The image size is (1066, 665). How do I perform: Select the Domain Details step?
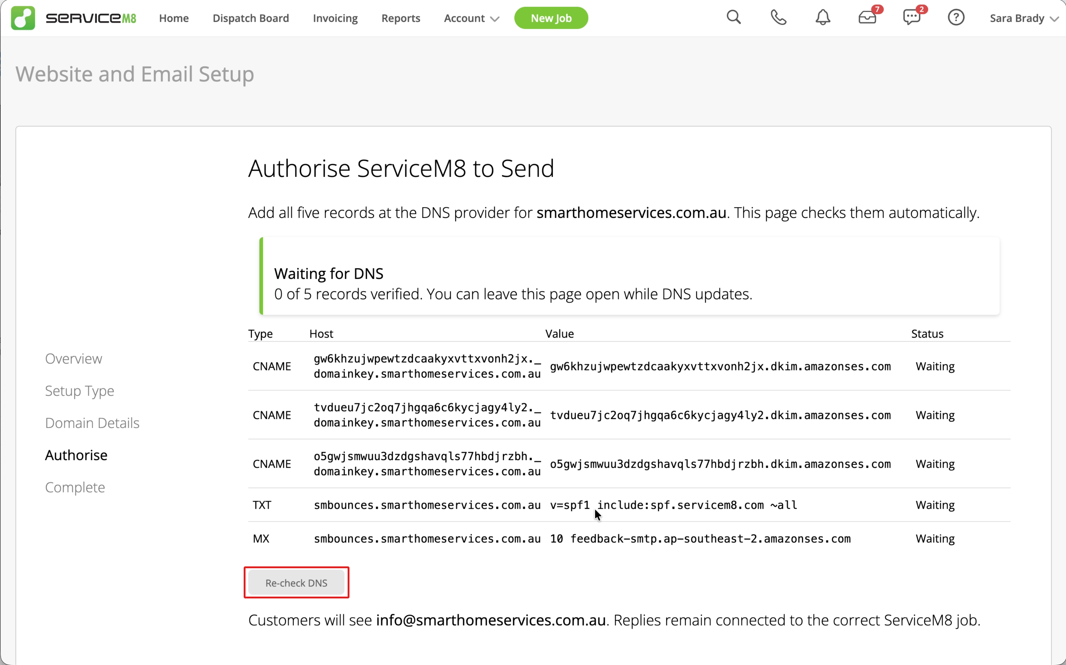(93, 423)
